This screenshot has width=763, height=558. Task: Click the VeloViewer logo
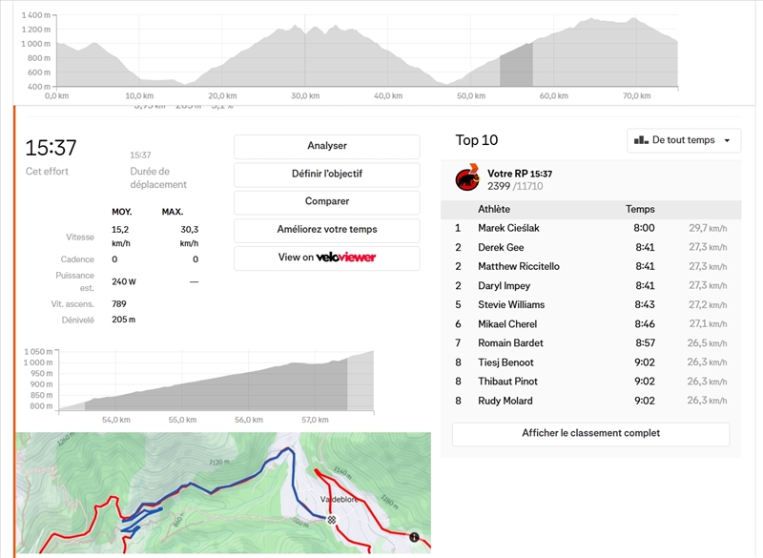(x=346, y=258)
